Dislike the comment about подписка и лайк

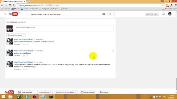[x=27, y=44]
